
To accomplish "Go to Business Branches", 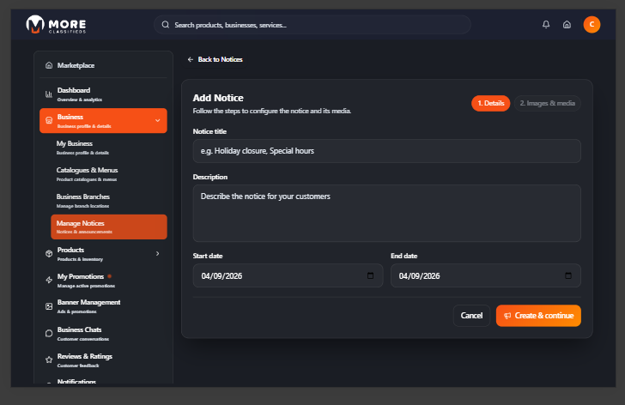I will click(83, 200).
